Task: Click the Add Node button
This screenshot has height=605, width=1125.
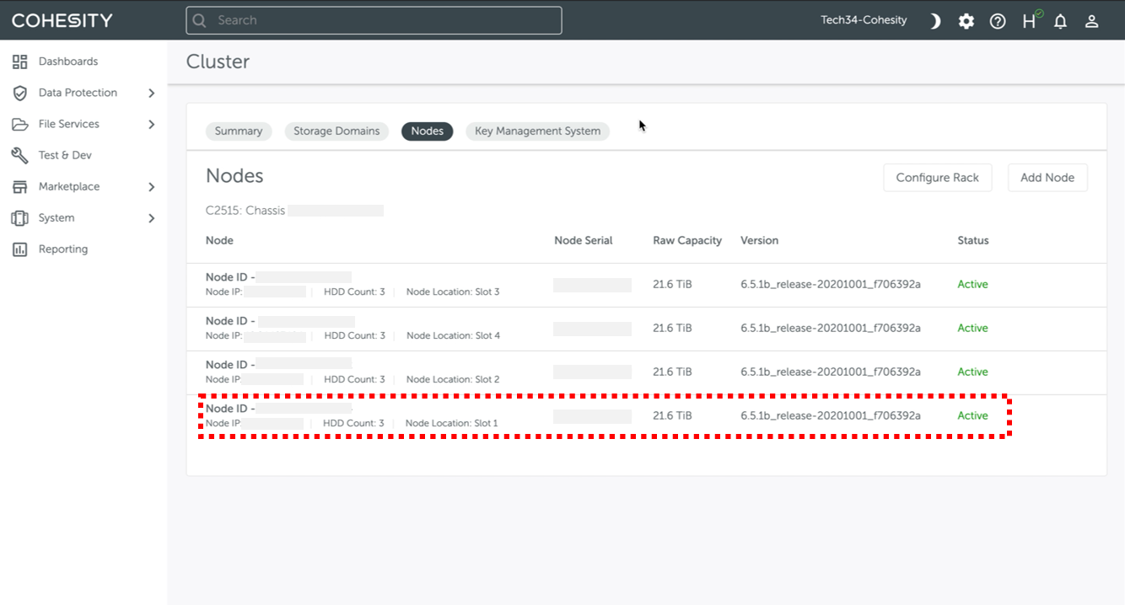Action: 1047,178
